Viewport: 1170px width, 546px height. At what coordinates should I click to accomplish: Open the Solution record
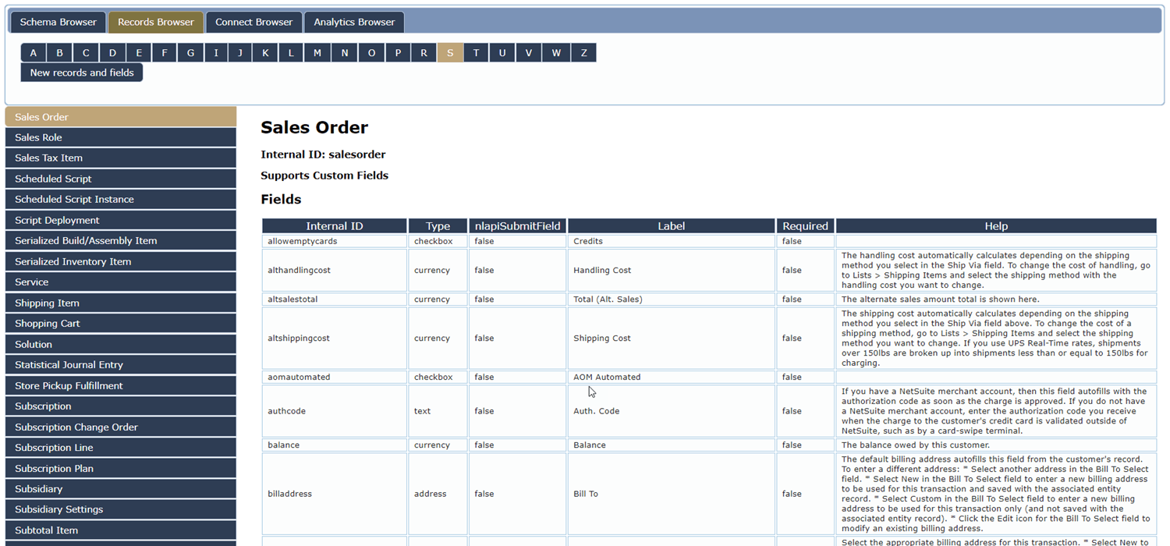(121, 344)
